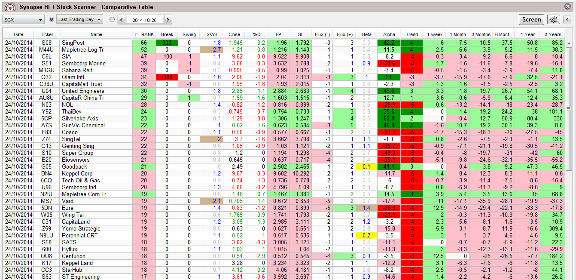The image size is (576, 280).
Task: Advance to next date with right arrow
Action: (168, 20)
